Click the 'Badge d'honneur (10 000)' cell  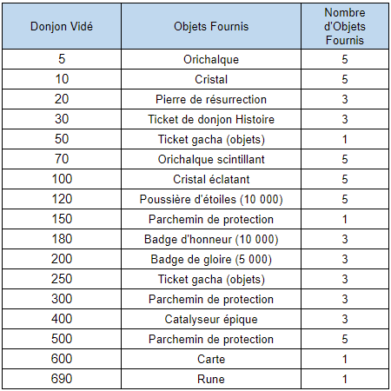click(211, 239)
